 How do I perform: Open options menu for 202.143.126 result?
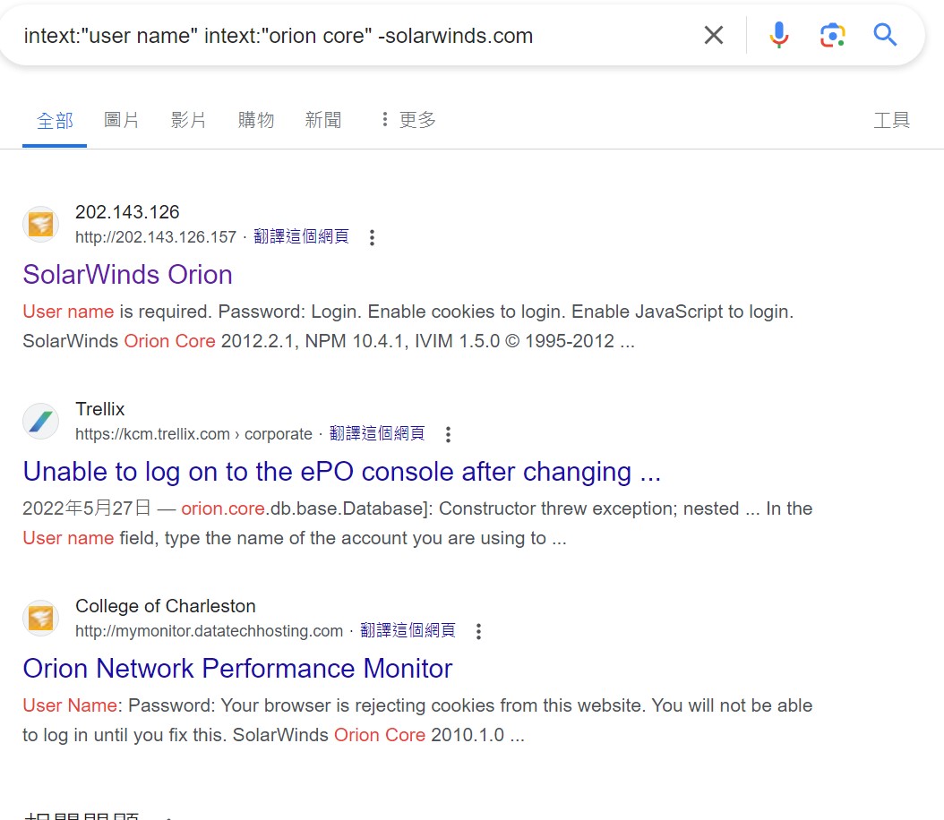coord(373,237)
